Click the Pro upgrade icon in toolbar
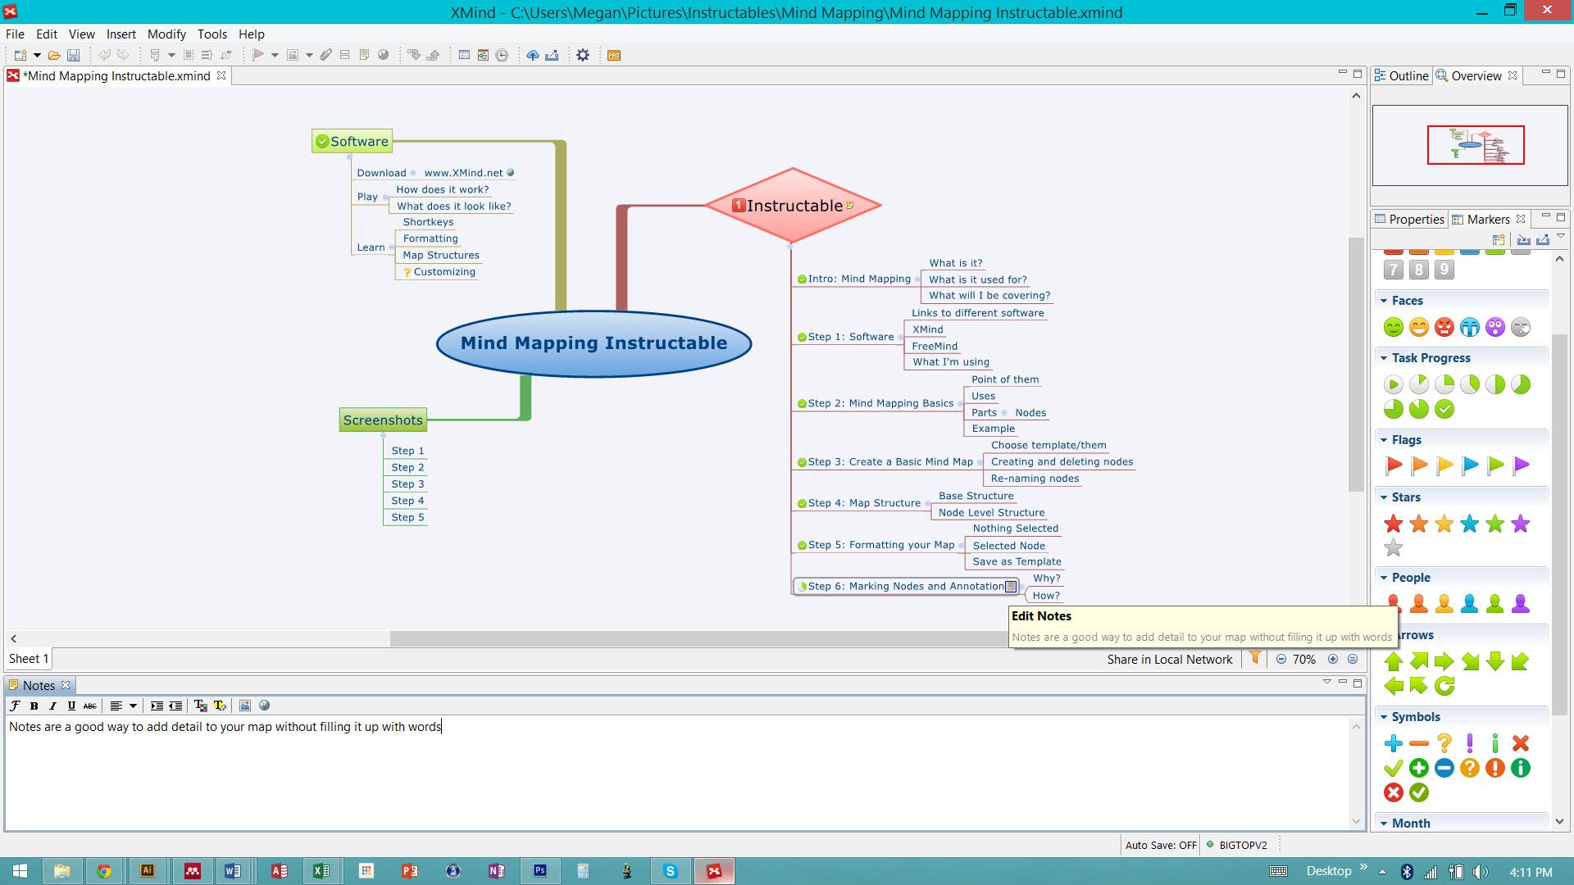 (612, 56)
